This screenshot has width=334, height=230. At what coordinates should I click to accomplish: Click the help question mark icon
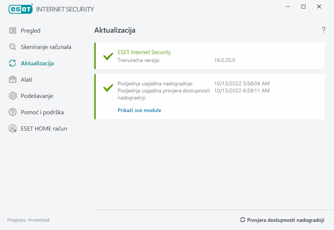pyautogui.click(x=324, y=30)
